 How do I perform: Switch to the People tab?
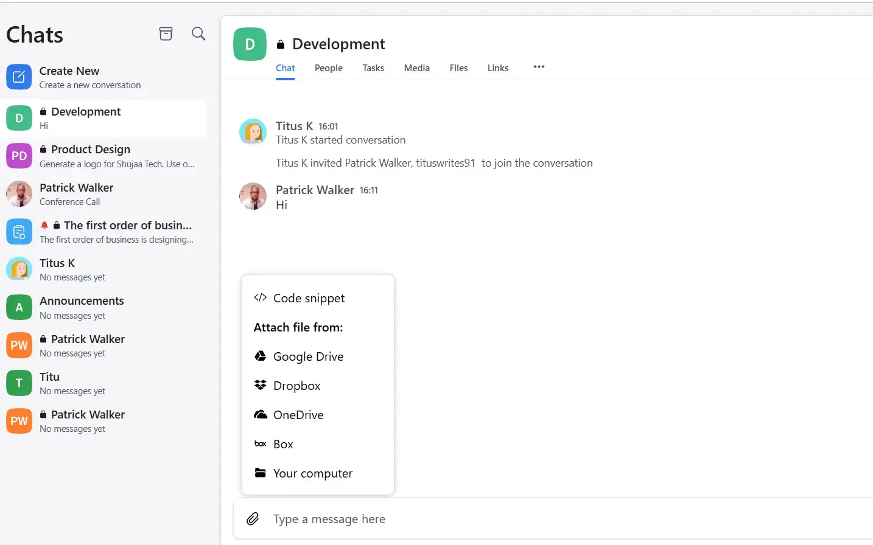coord(328,68)
